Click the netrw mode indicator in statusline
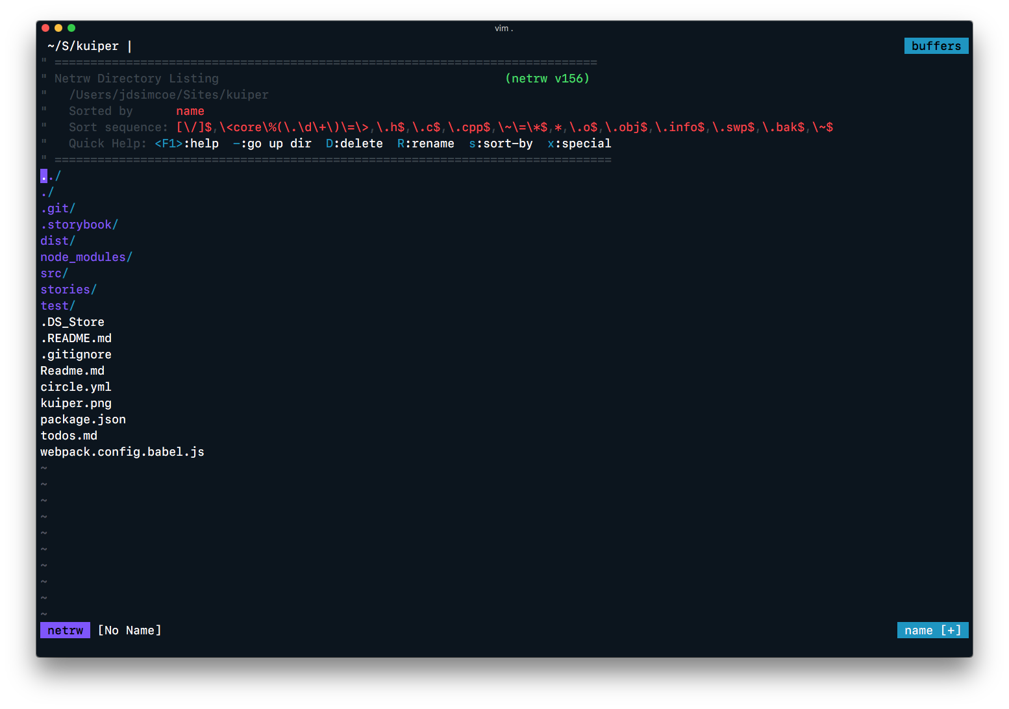 65,630
